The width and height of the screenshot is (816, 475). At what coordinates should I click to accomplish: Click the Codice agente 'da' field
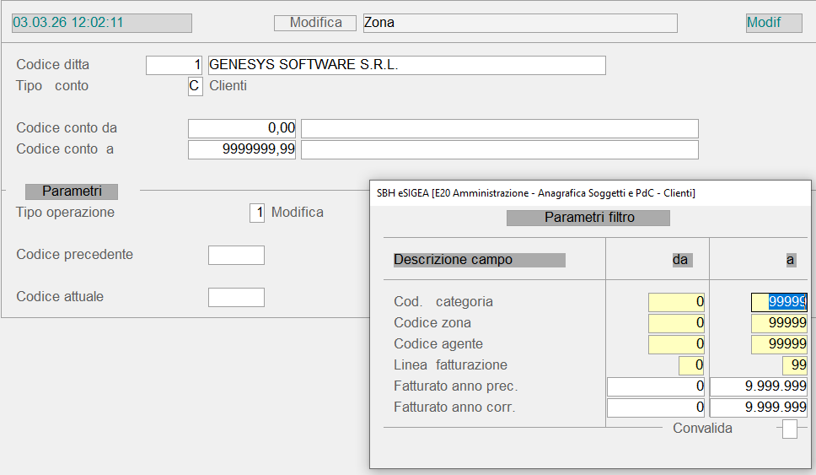coord(676,344)
